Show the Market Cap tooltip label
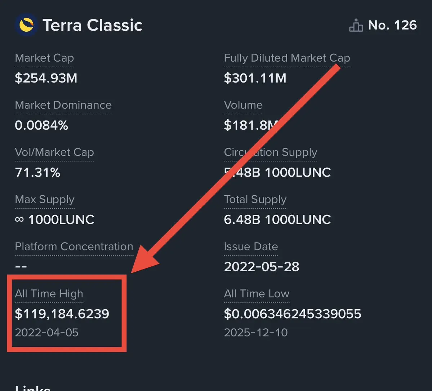The width and height of the screenshot is (432, 391). pos(44,58)
